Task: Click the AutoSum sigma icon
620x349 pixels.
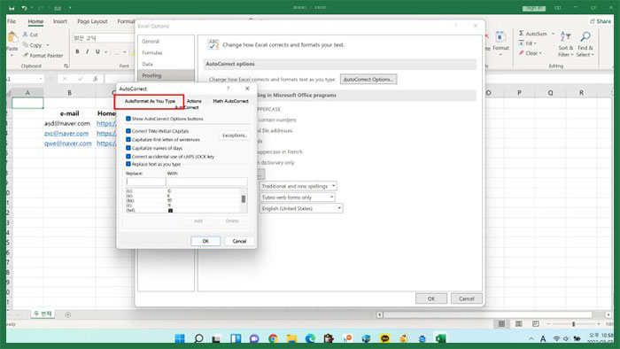Action: click(x=521, y=34)
